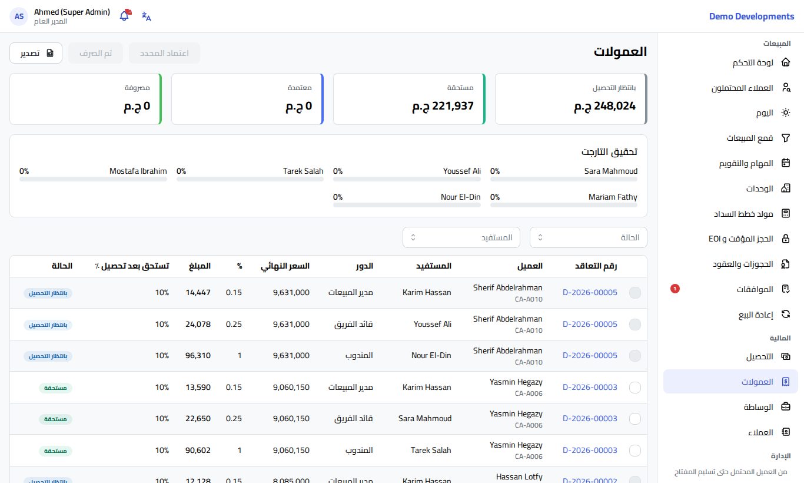This screenshot has width=804, height=483.
Task: Click the الوساطة briefcase icon
Action: coord(785,407)
